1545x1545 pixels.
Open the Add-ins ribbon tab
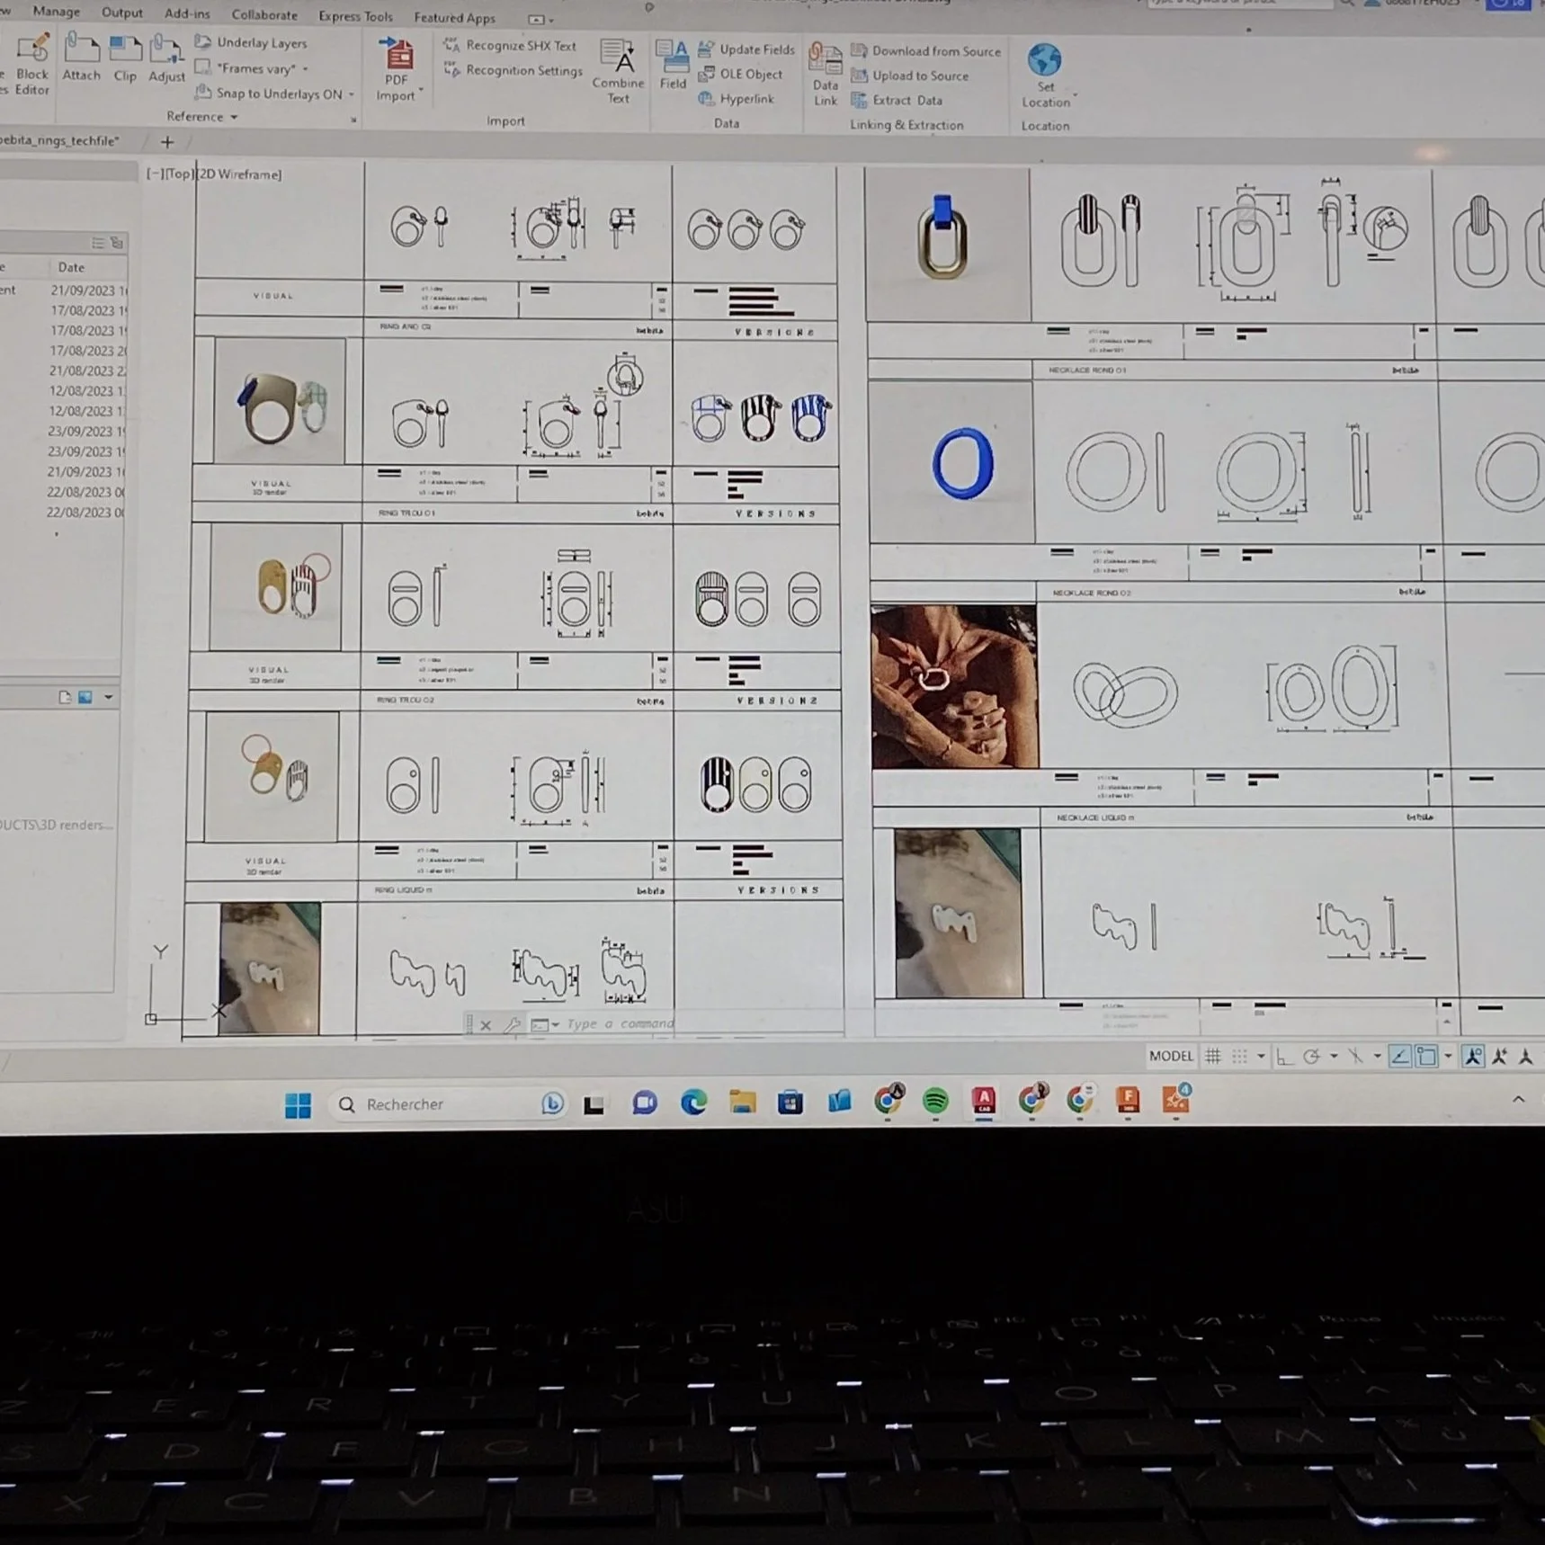pos(187,13)
